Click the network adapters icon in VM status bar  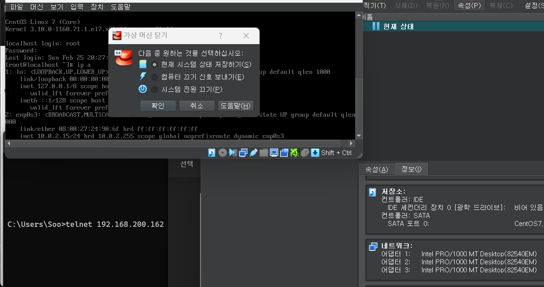tap(243, 153)
